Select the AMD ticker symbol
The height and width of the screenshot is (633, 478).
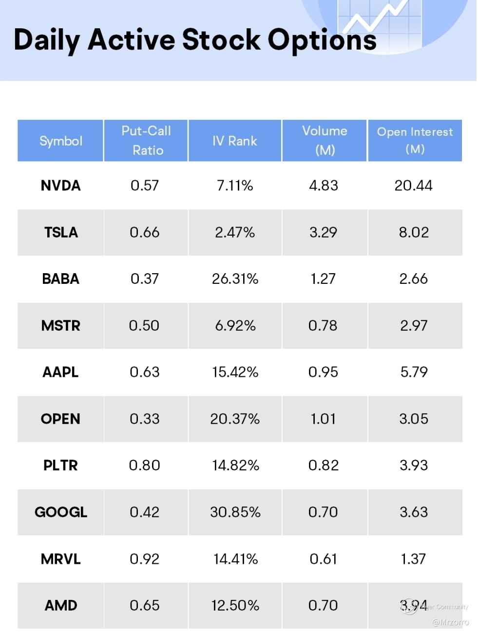61,605
